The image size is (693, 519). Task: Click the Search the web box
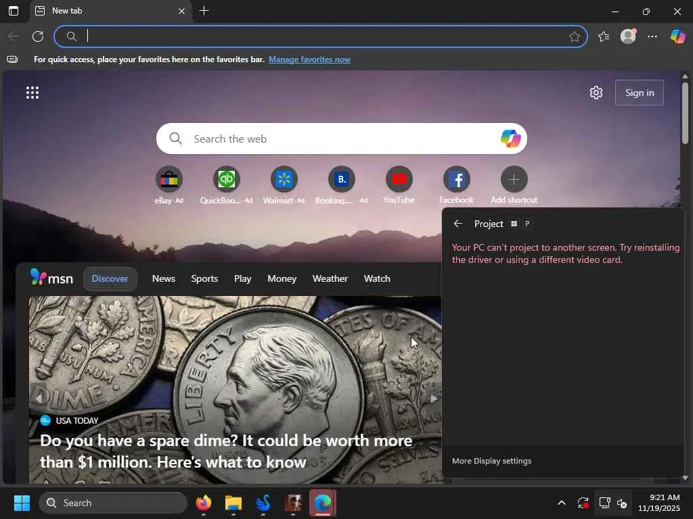click(x=342, y=139)
